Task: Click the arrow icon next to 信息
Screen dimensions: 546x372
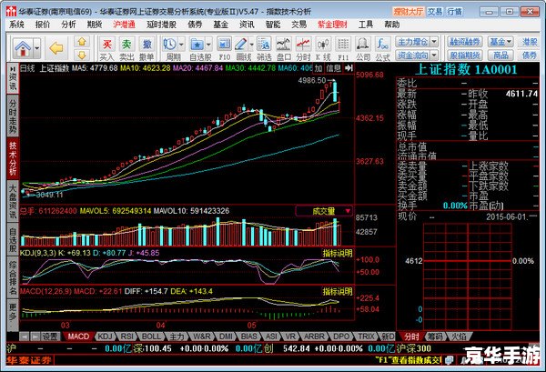Action: click(x=349, y=68)
